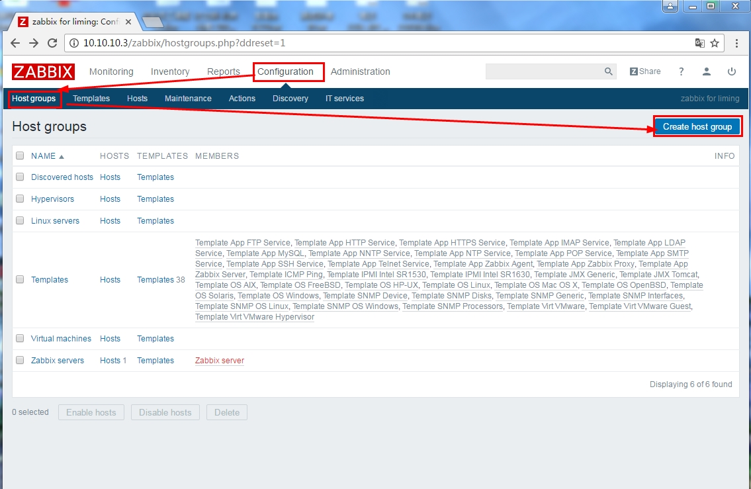Open the Administration menu
Screen dimensions: 751x489
click(x=360, y=72)
